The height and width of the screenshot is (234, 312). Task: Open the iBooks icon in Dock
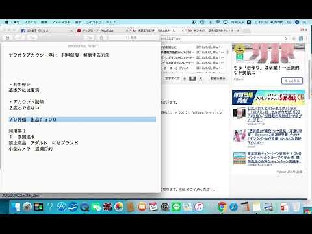click(x=142, y=207)
